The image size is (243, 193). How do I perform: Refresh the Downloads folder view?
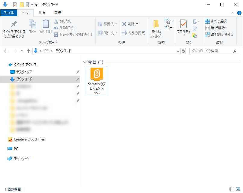click(183, 51)
